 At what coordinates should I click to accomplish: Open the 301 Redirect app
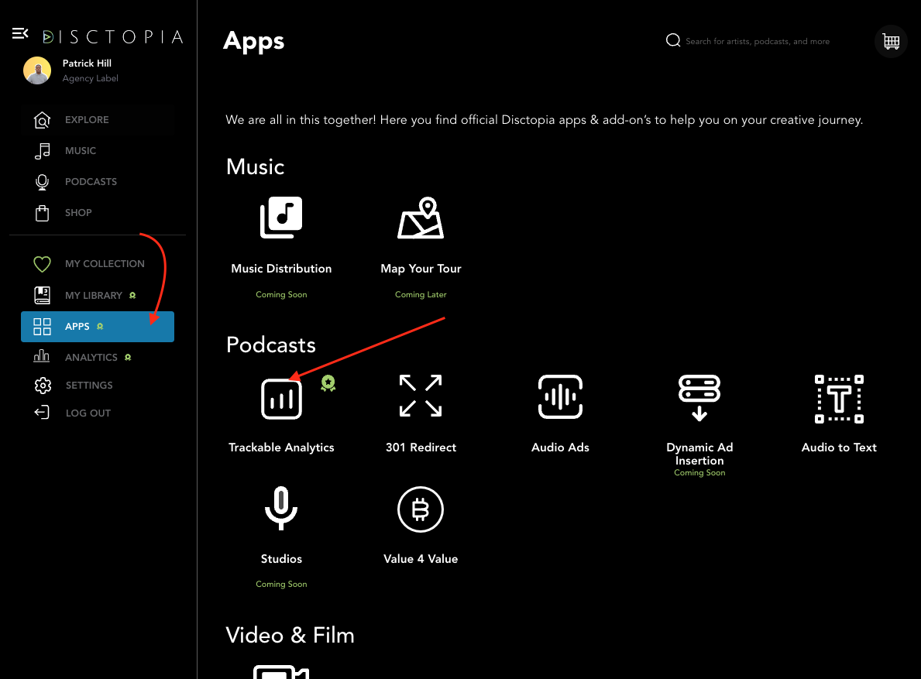click(421, 396)
